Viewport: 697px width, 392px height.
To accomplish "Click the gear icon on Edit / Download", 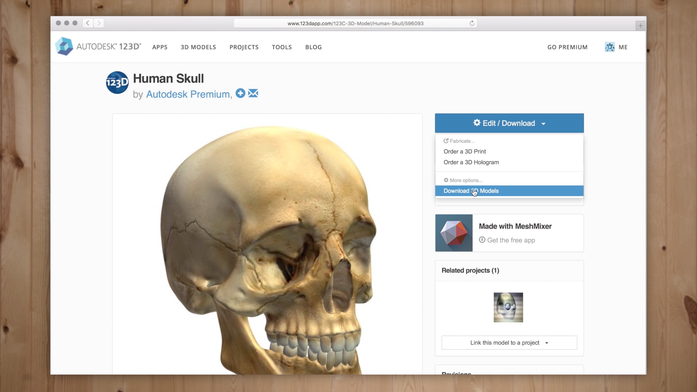I will 477,123.
